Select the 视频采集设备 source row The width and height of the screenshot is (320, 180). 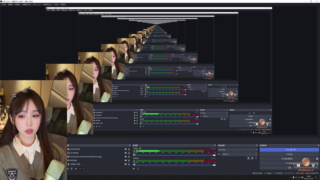[x=99, y=149]
